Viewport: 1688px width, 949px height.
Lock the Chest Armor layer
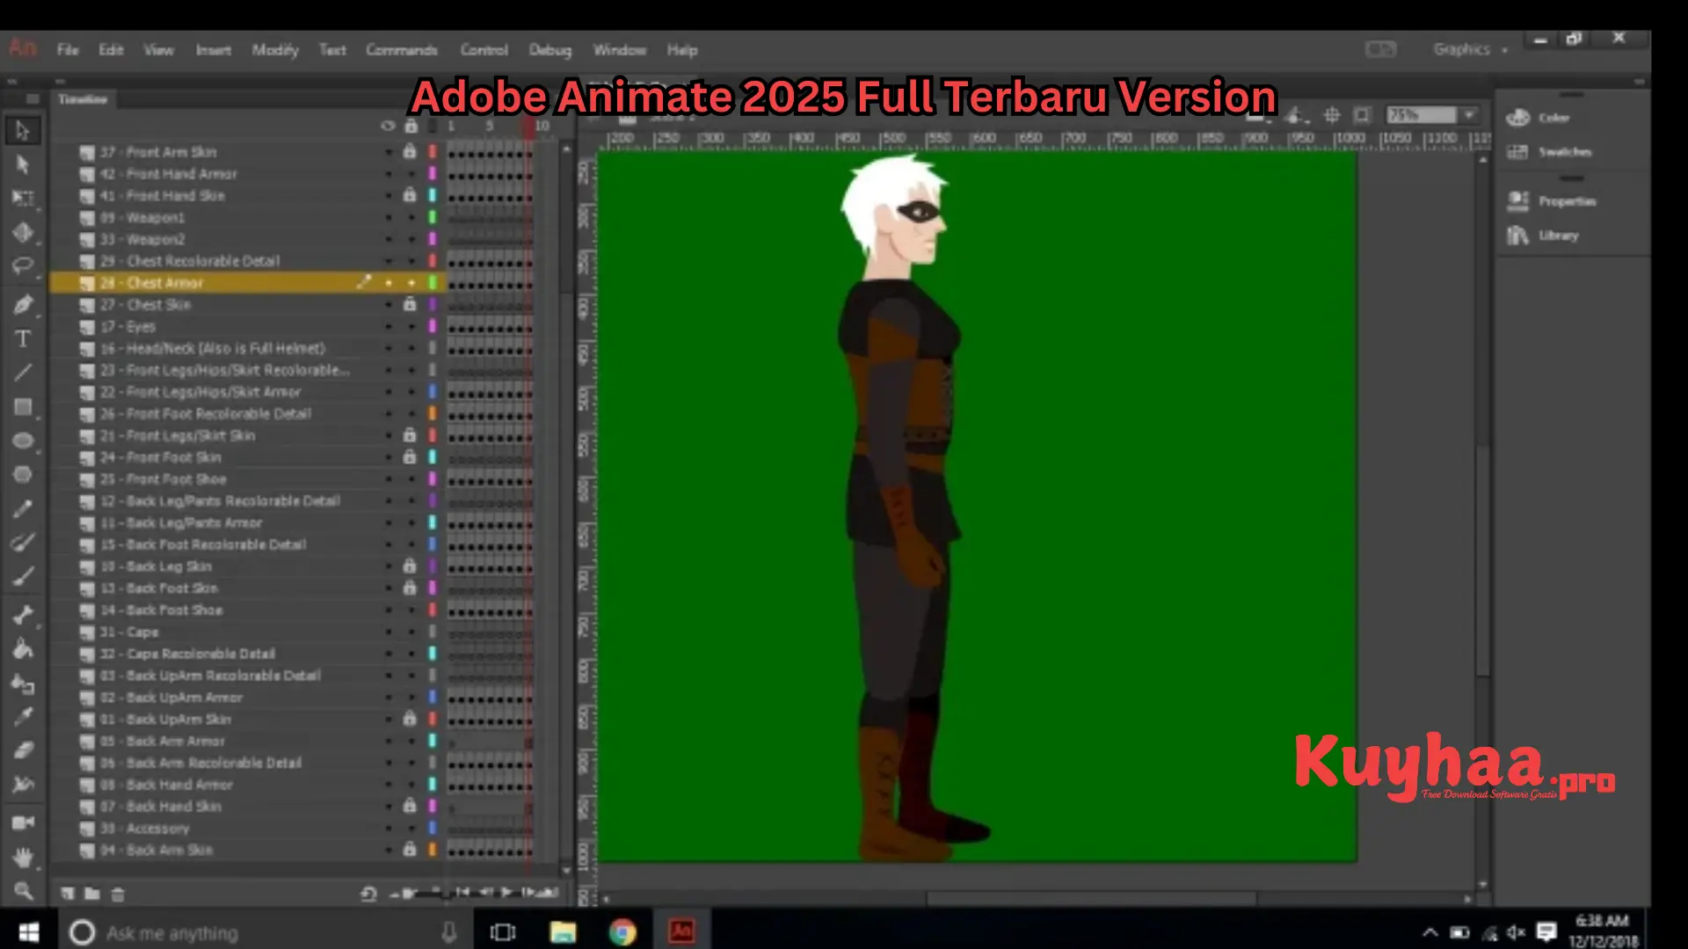[x=410, y=282]
